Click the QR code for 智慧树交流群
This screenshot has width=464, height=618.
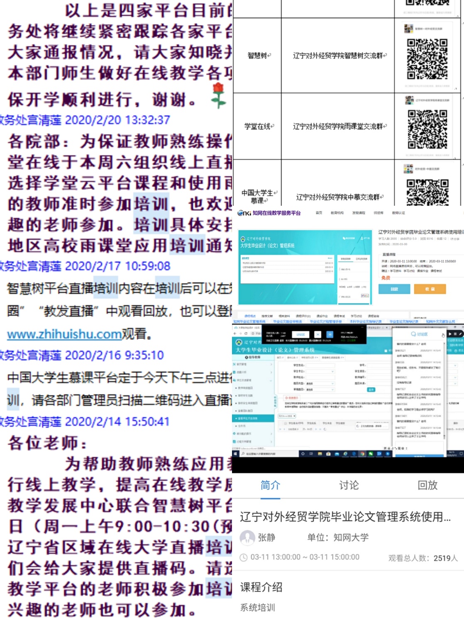coord(427,59)
